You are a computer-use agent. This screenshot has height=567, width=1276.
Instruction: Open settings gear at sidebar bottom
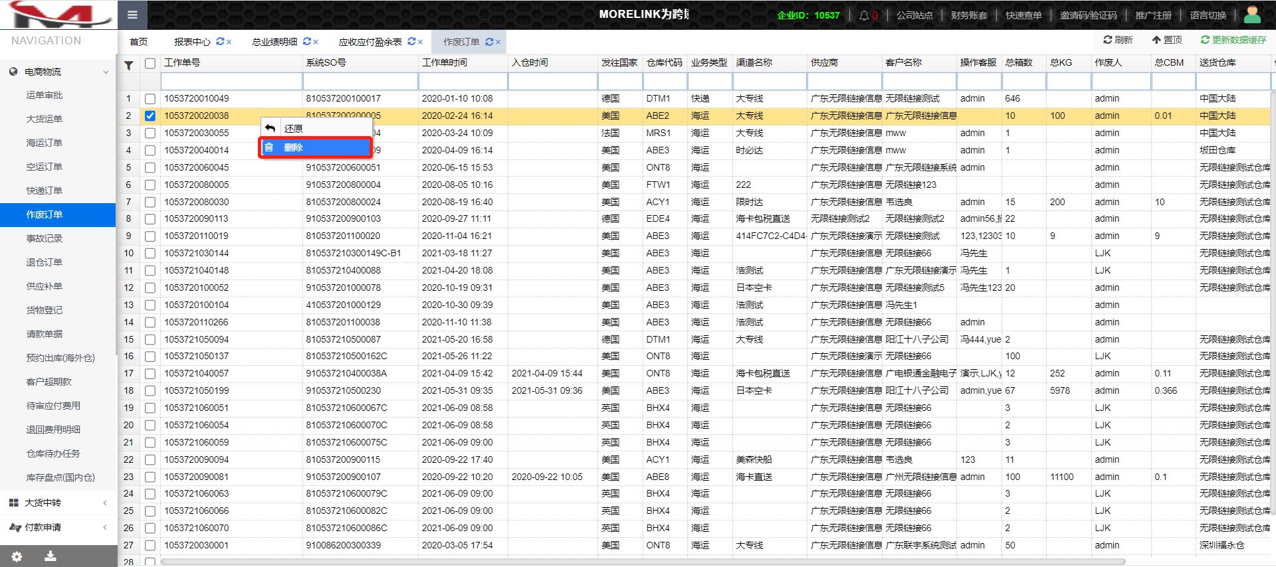pyautogui.click(x=17, y=556)
